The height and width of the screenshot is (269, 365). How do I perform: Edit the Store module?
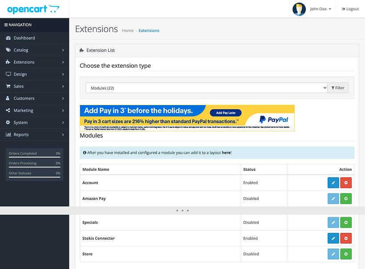pos(333,254)
